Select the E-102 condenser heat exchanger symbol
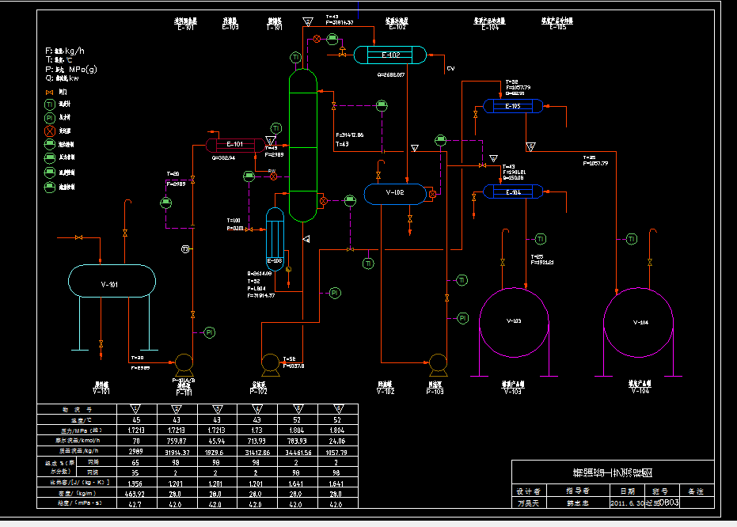The image size is (737, 527). point(389,55)
